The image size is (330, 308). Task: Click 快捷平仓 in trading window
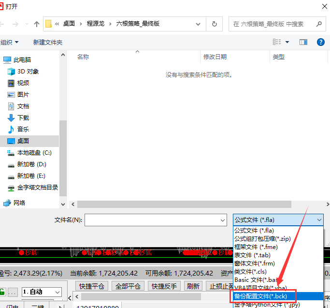coord(92,286)
